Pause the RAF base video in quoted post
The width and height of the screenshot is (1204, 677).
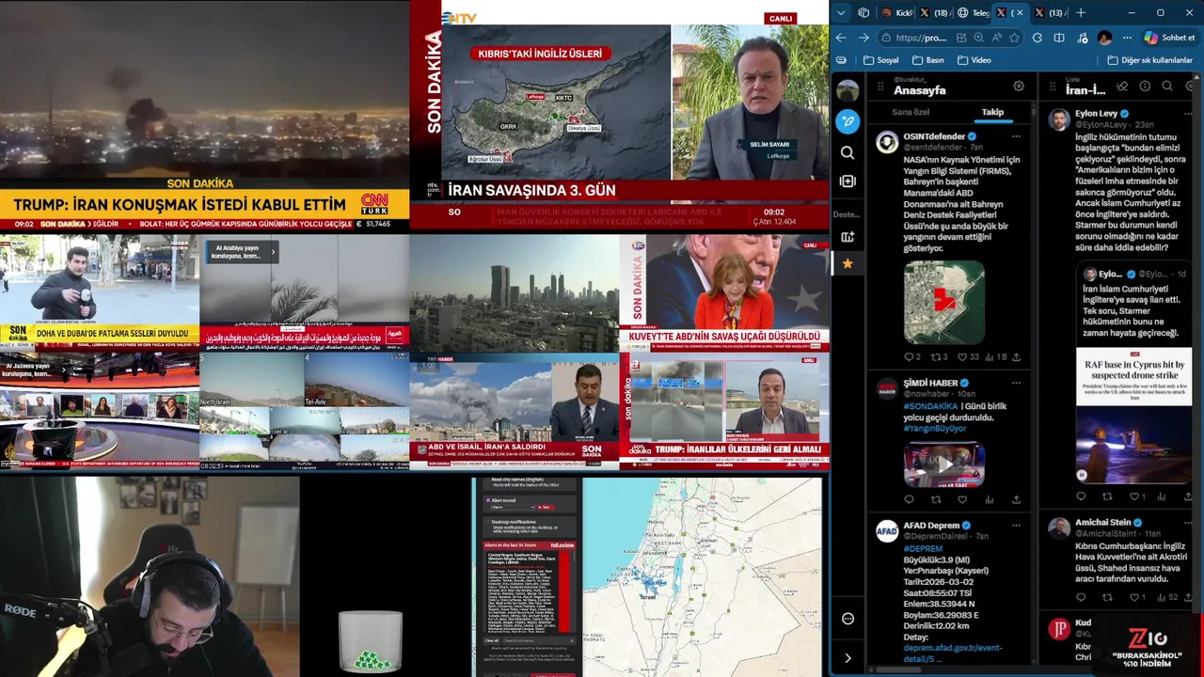point(1082,475)
